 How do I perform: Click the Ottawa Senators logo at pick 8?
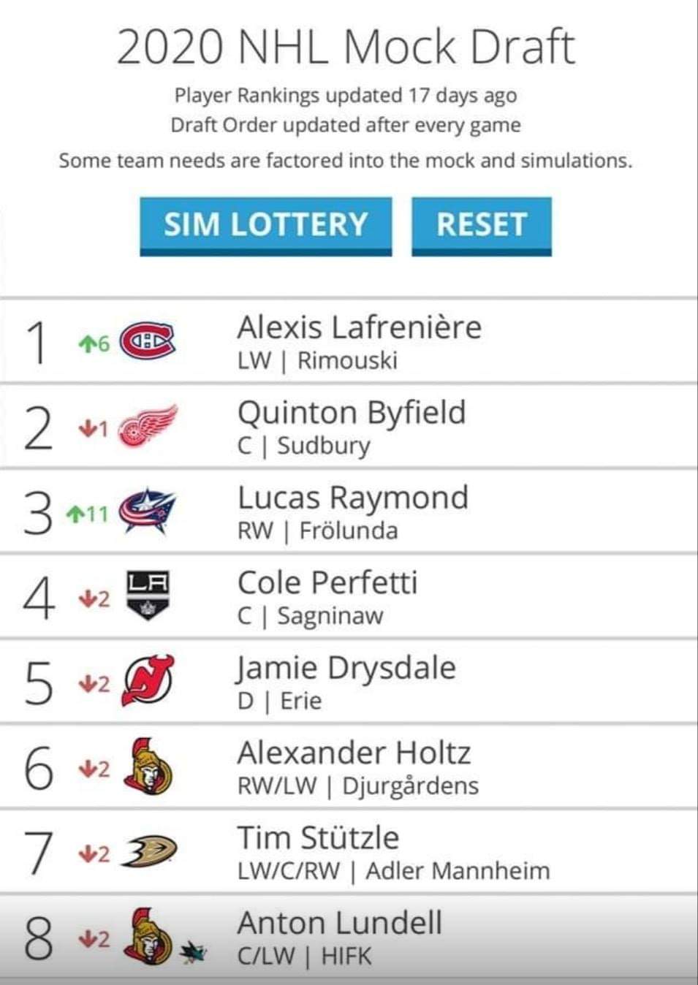[x=148, y=936]
